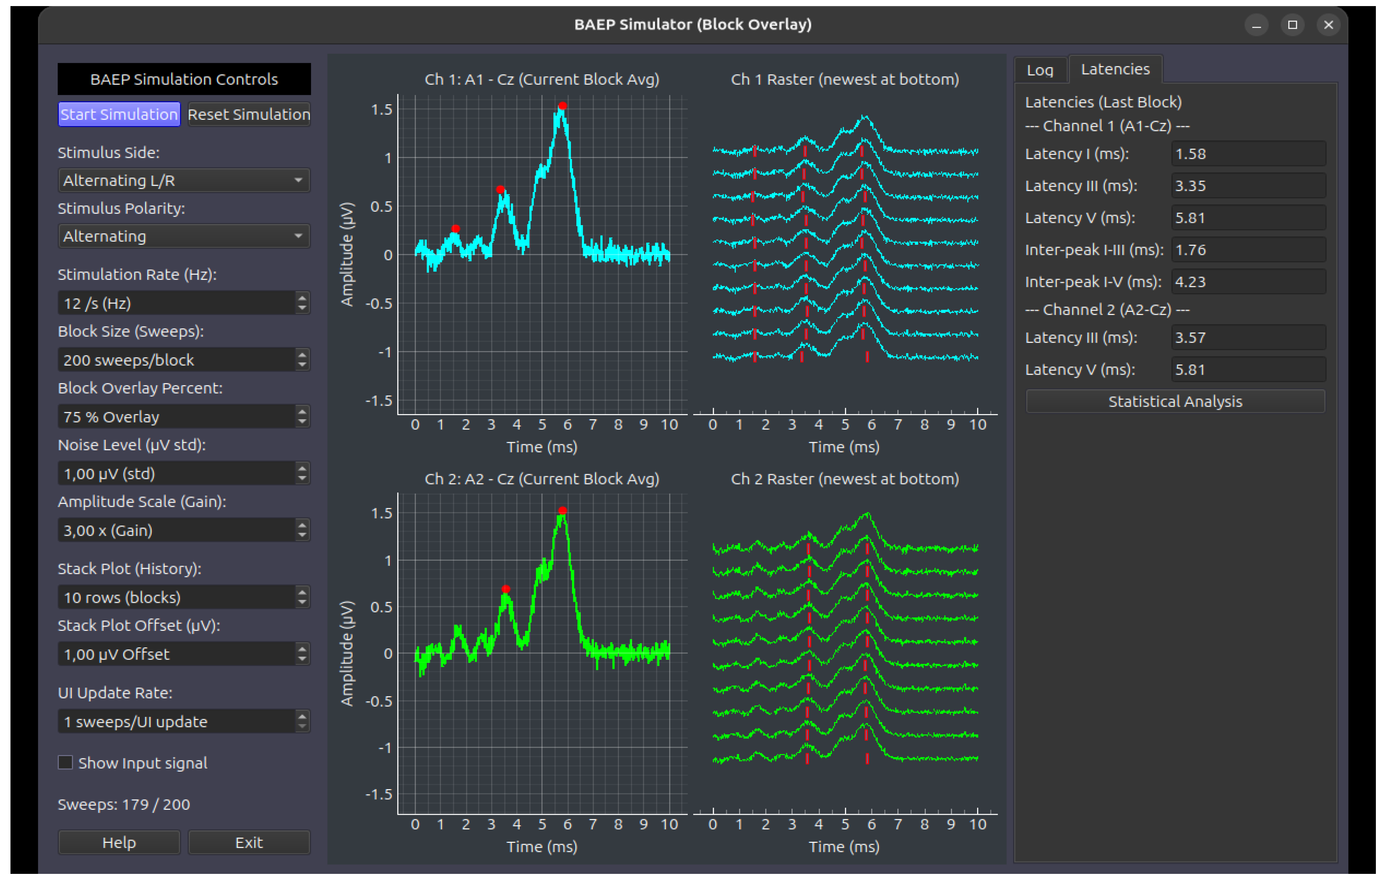
Task: Click the Channel 2 Latency III field
Action: [x=1249, y=337]
